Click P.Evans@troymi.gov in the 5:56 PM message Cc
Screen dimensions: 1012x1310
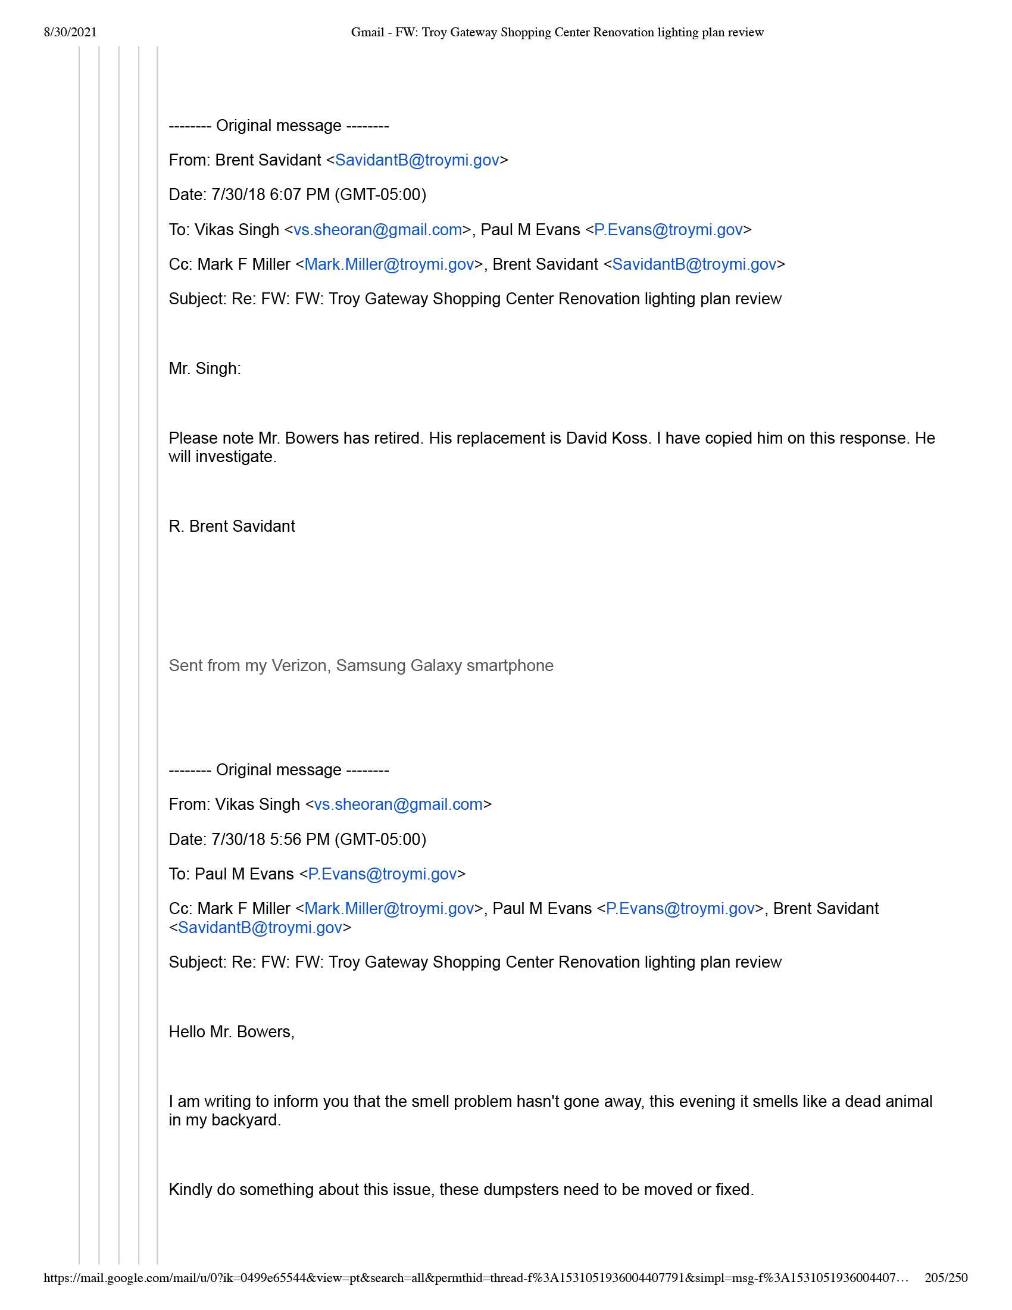click(x=680, y=909)
